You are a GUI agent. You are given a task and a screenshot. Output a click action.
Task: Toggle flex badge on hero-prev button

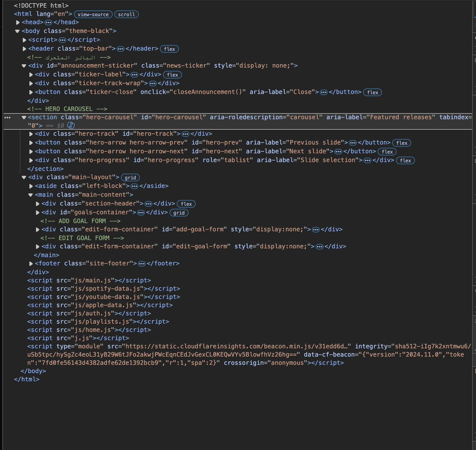tap(402, 143)
